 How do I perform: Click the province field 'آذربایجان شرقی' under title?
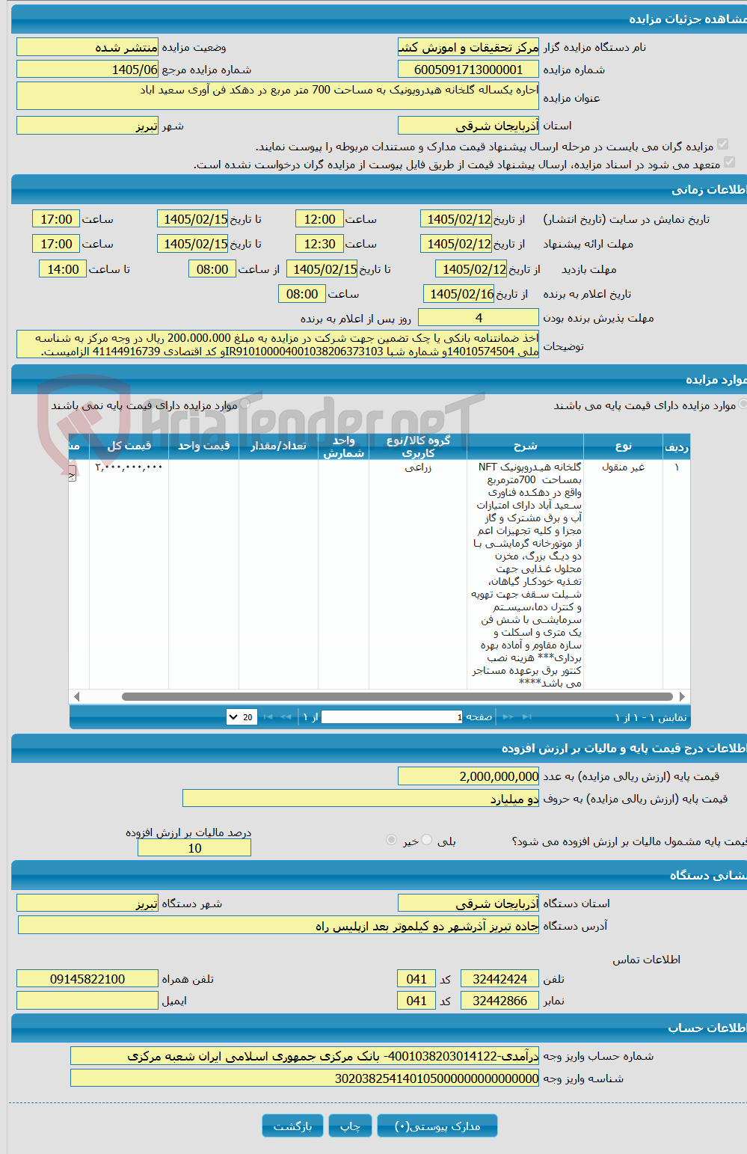pos(468,126)
